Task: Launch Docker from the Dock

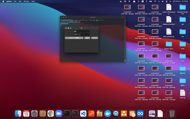Action: (108, 113)
